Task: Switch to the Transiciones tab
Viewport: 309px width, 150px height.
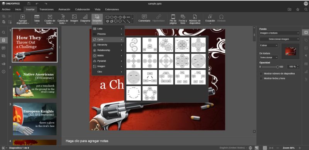Action: (46, 10)
